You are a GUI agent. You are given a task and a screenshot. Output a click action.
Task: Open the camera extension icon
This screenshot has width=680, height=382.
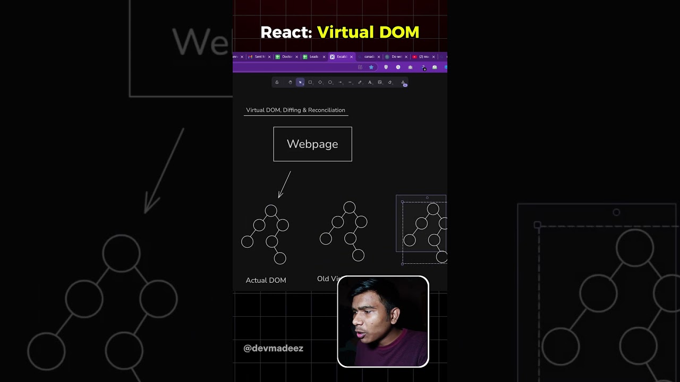[410, 67]
